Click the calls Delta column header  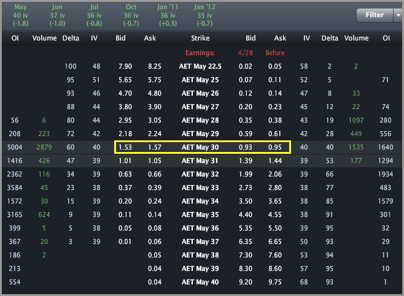coord(71,38)
